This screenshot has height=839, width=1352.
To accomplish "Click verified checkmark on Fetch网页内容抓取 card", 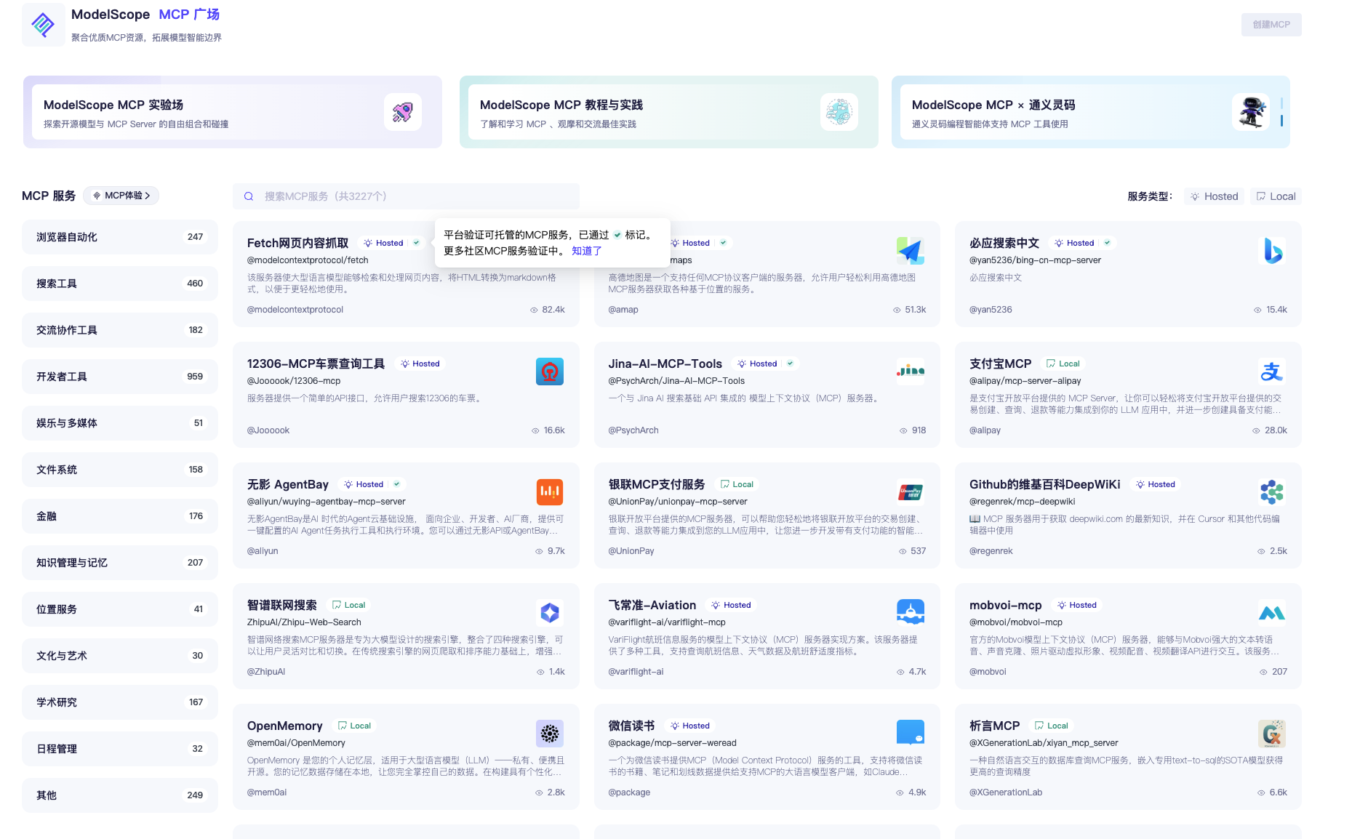I will pyautogui.click(x=417, y=243).
